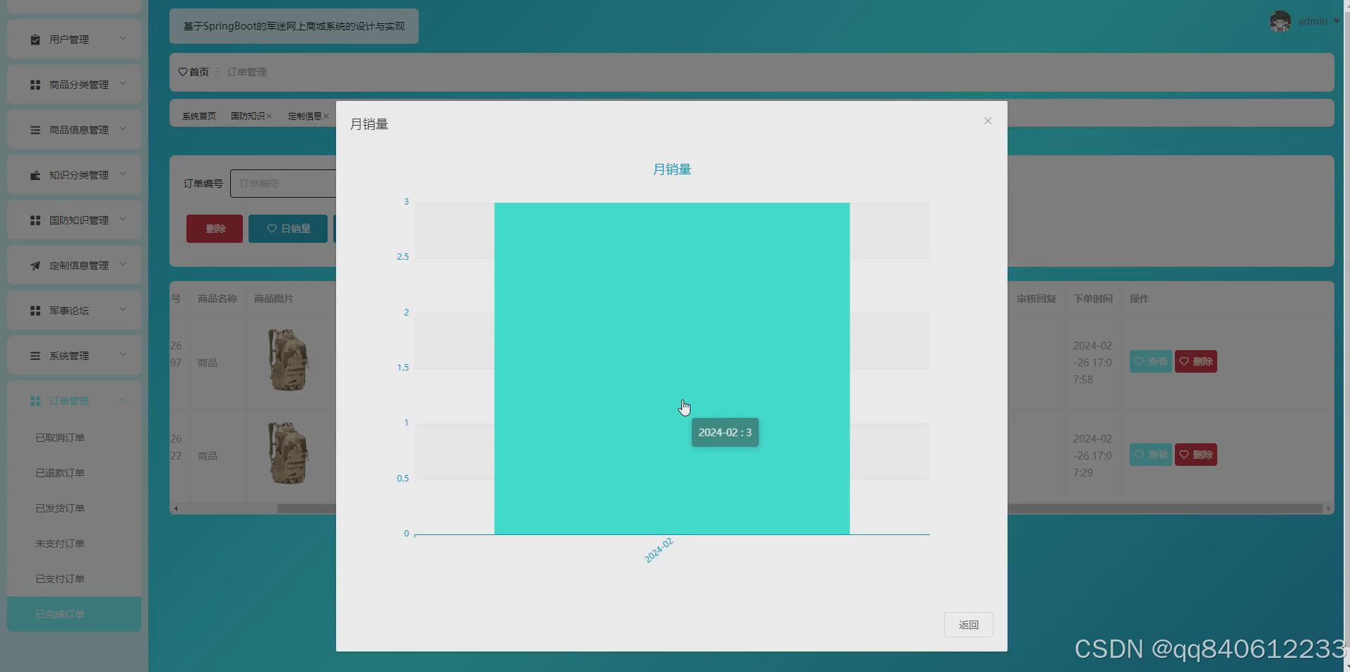
Task: Click the 2024-02 axis label
Action: pos(659,551)
